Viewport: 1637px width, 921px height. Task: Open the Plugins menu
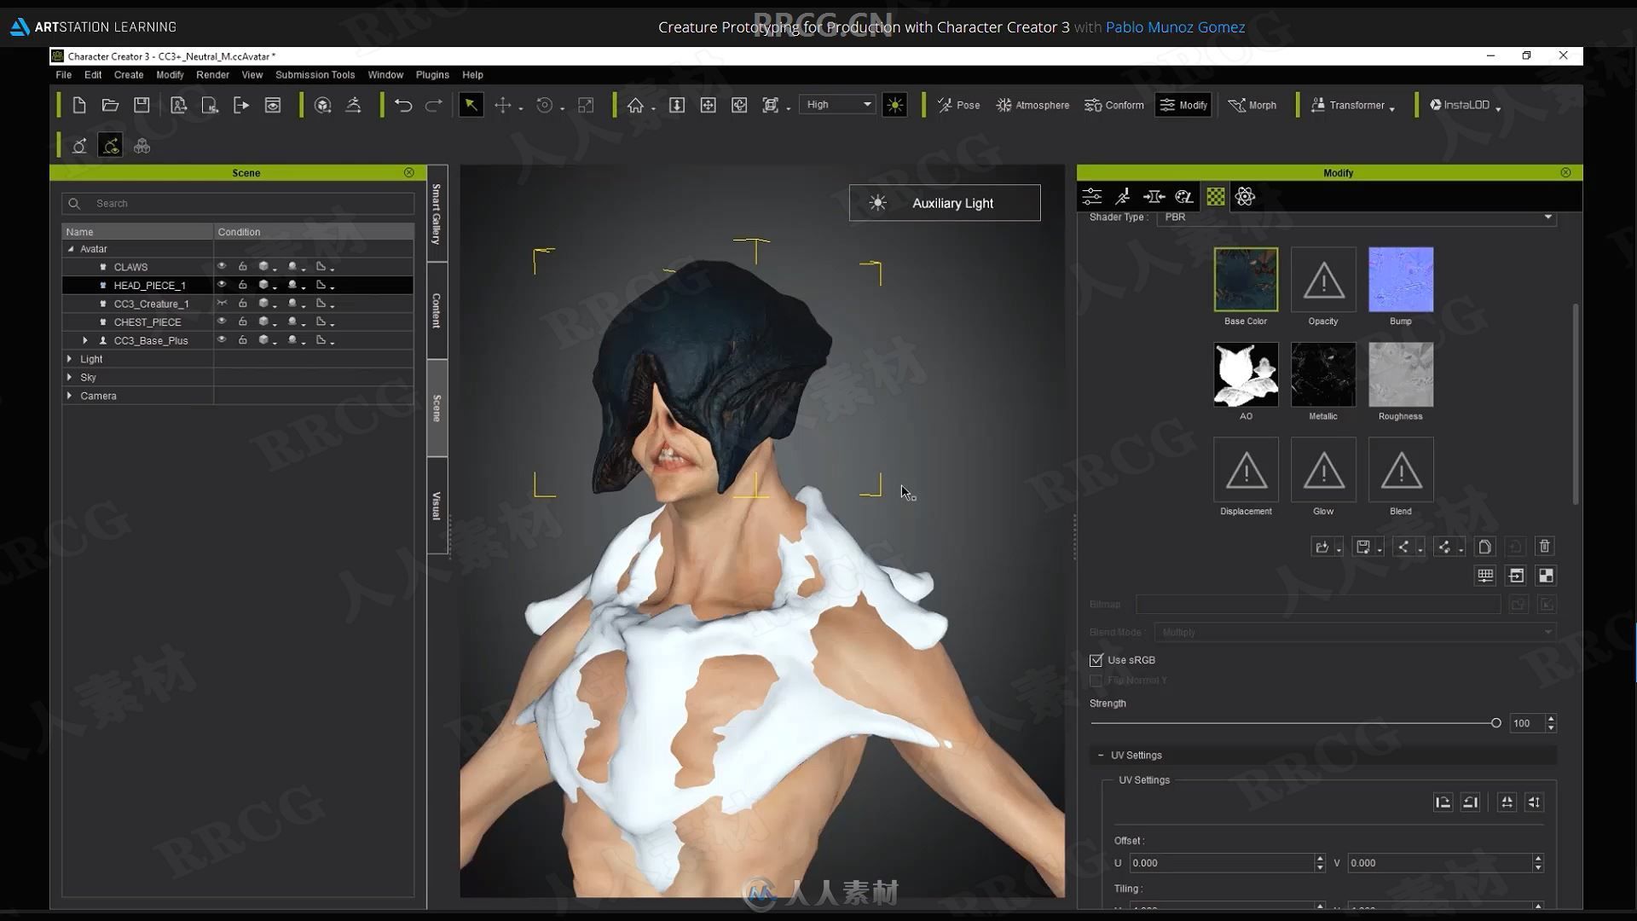(x=431, y=74)
